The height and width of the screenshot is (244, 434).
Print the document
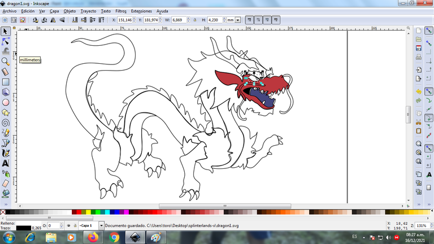[x=419, y=57]
